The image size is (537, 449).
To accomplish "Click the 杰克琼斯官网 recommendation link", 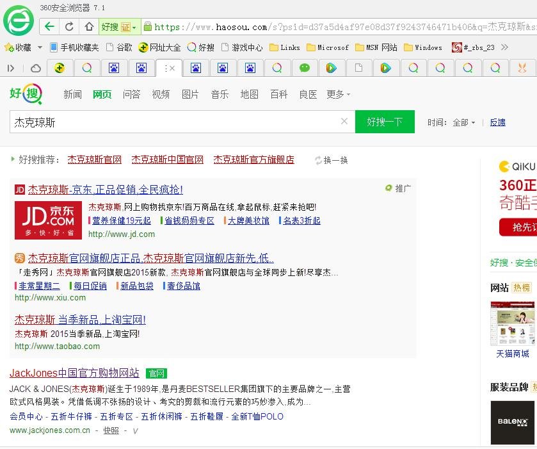I will [94, 160].
